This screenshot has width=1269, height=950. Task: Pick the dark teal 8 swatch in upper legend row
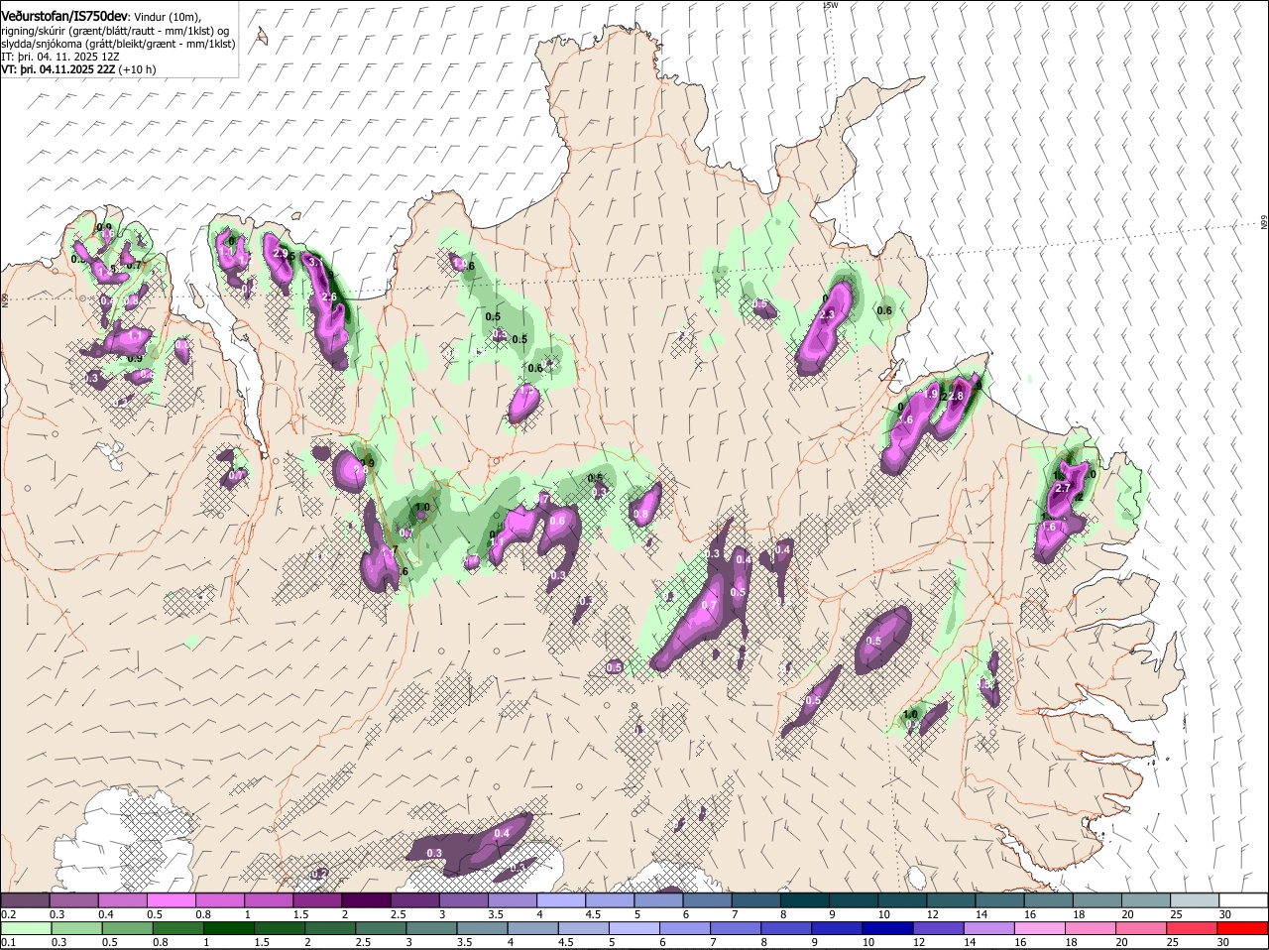pyautogui.click(x=804, y=899)
